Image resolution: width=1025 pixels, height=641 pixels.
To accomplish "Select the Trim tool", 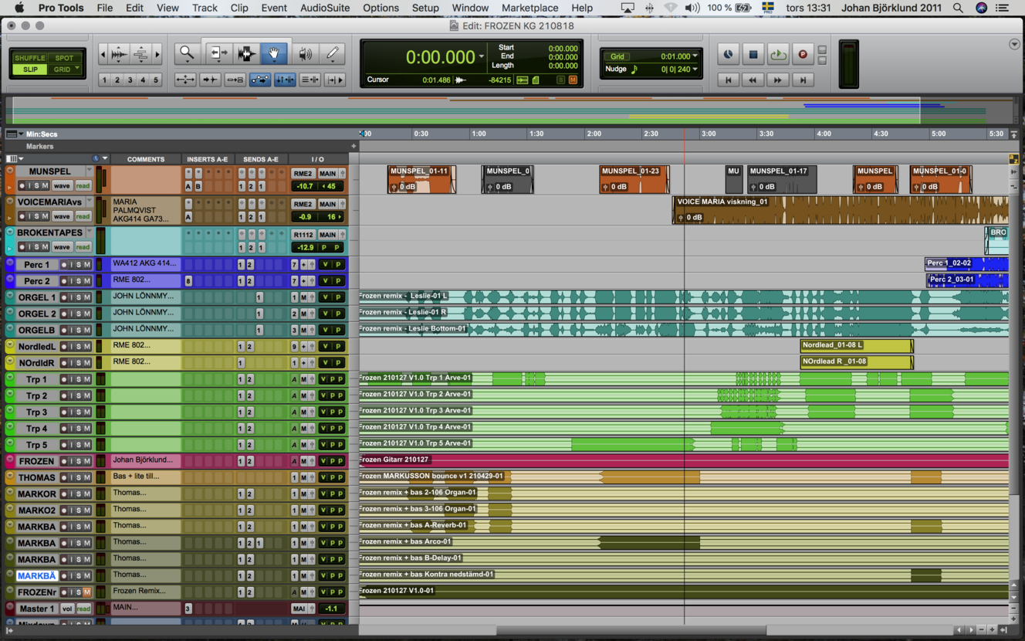I will pos(218,53).
